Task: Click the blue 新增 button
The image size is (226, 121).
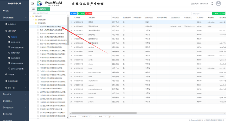Action: coord(73,13)
